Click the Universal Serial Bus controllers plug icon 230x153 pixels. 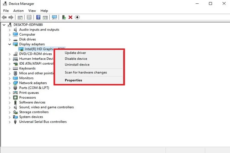(x=15, y=122)
